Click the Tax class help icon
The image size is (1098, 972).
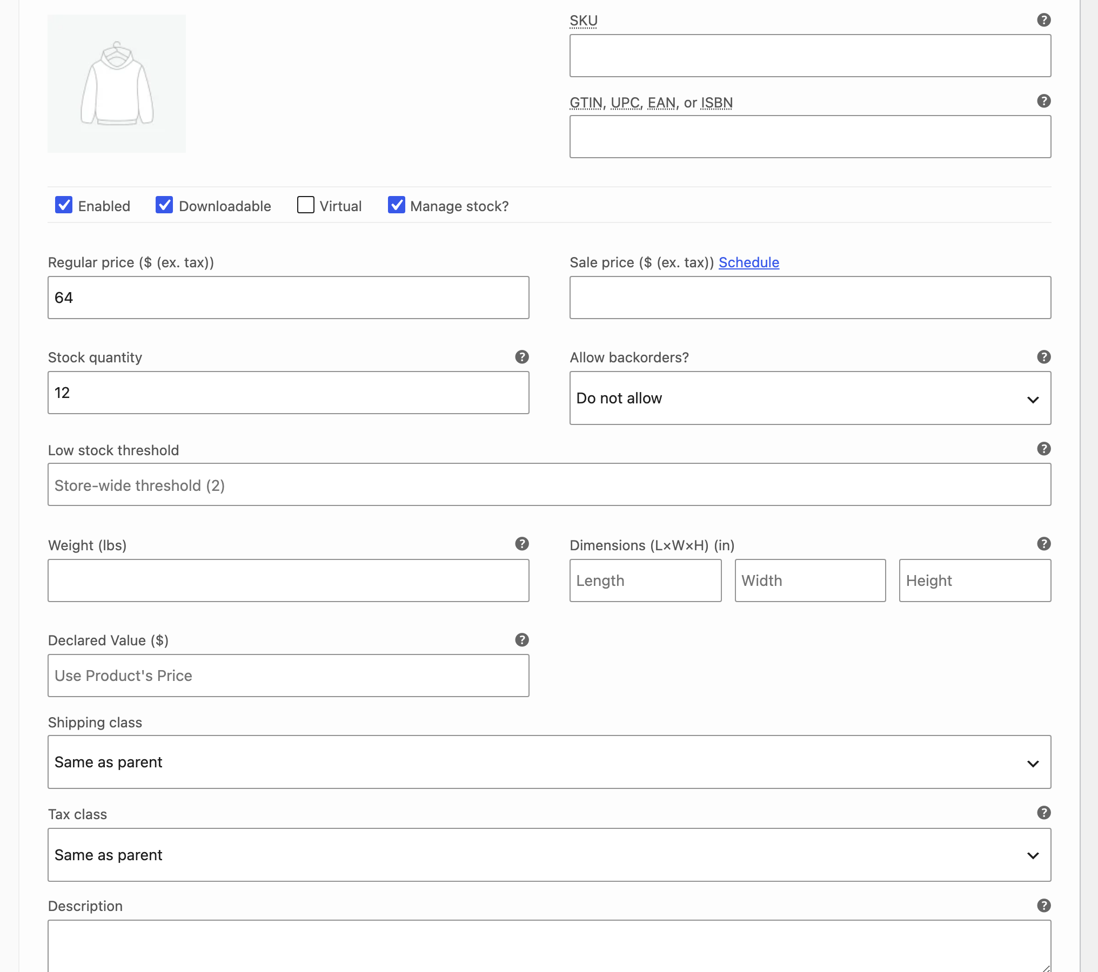[1043, 813]
